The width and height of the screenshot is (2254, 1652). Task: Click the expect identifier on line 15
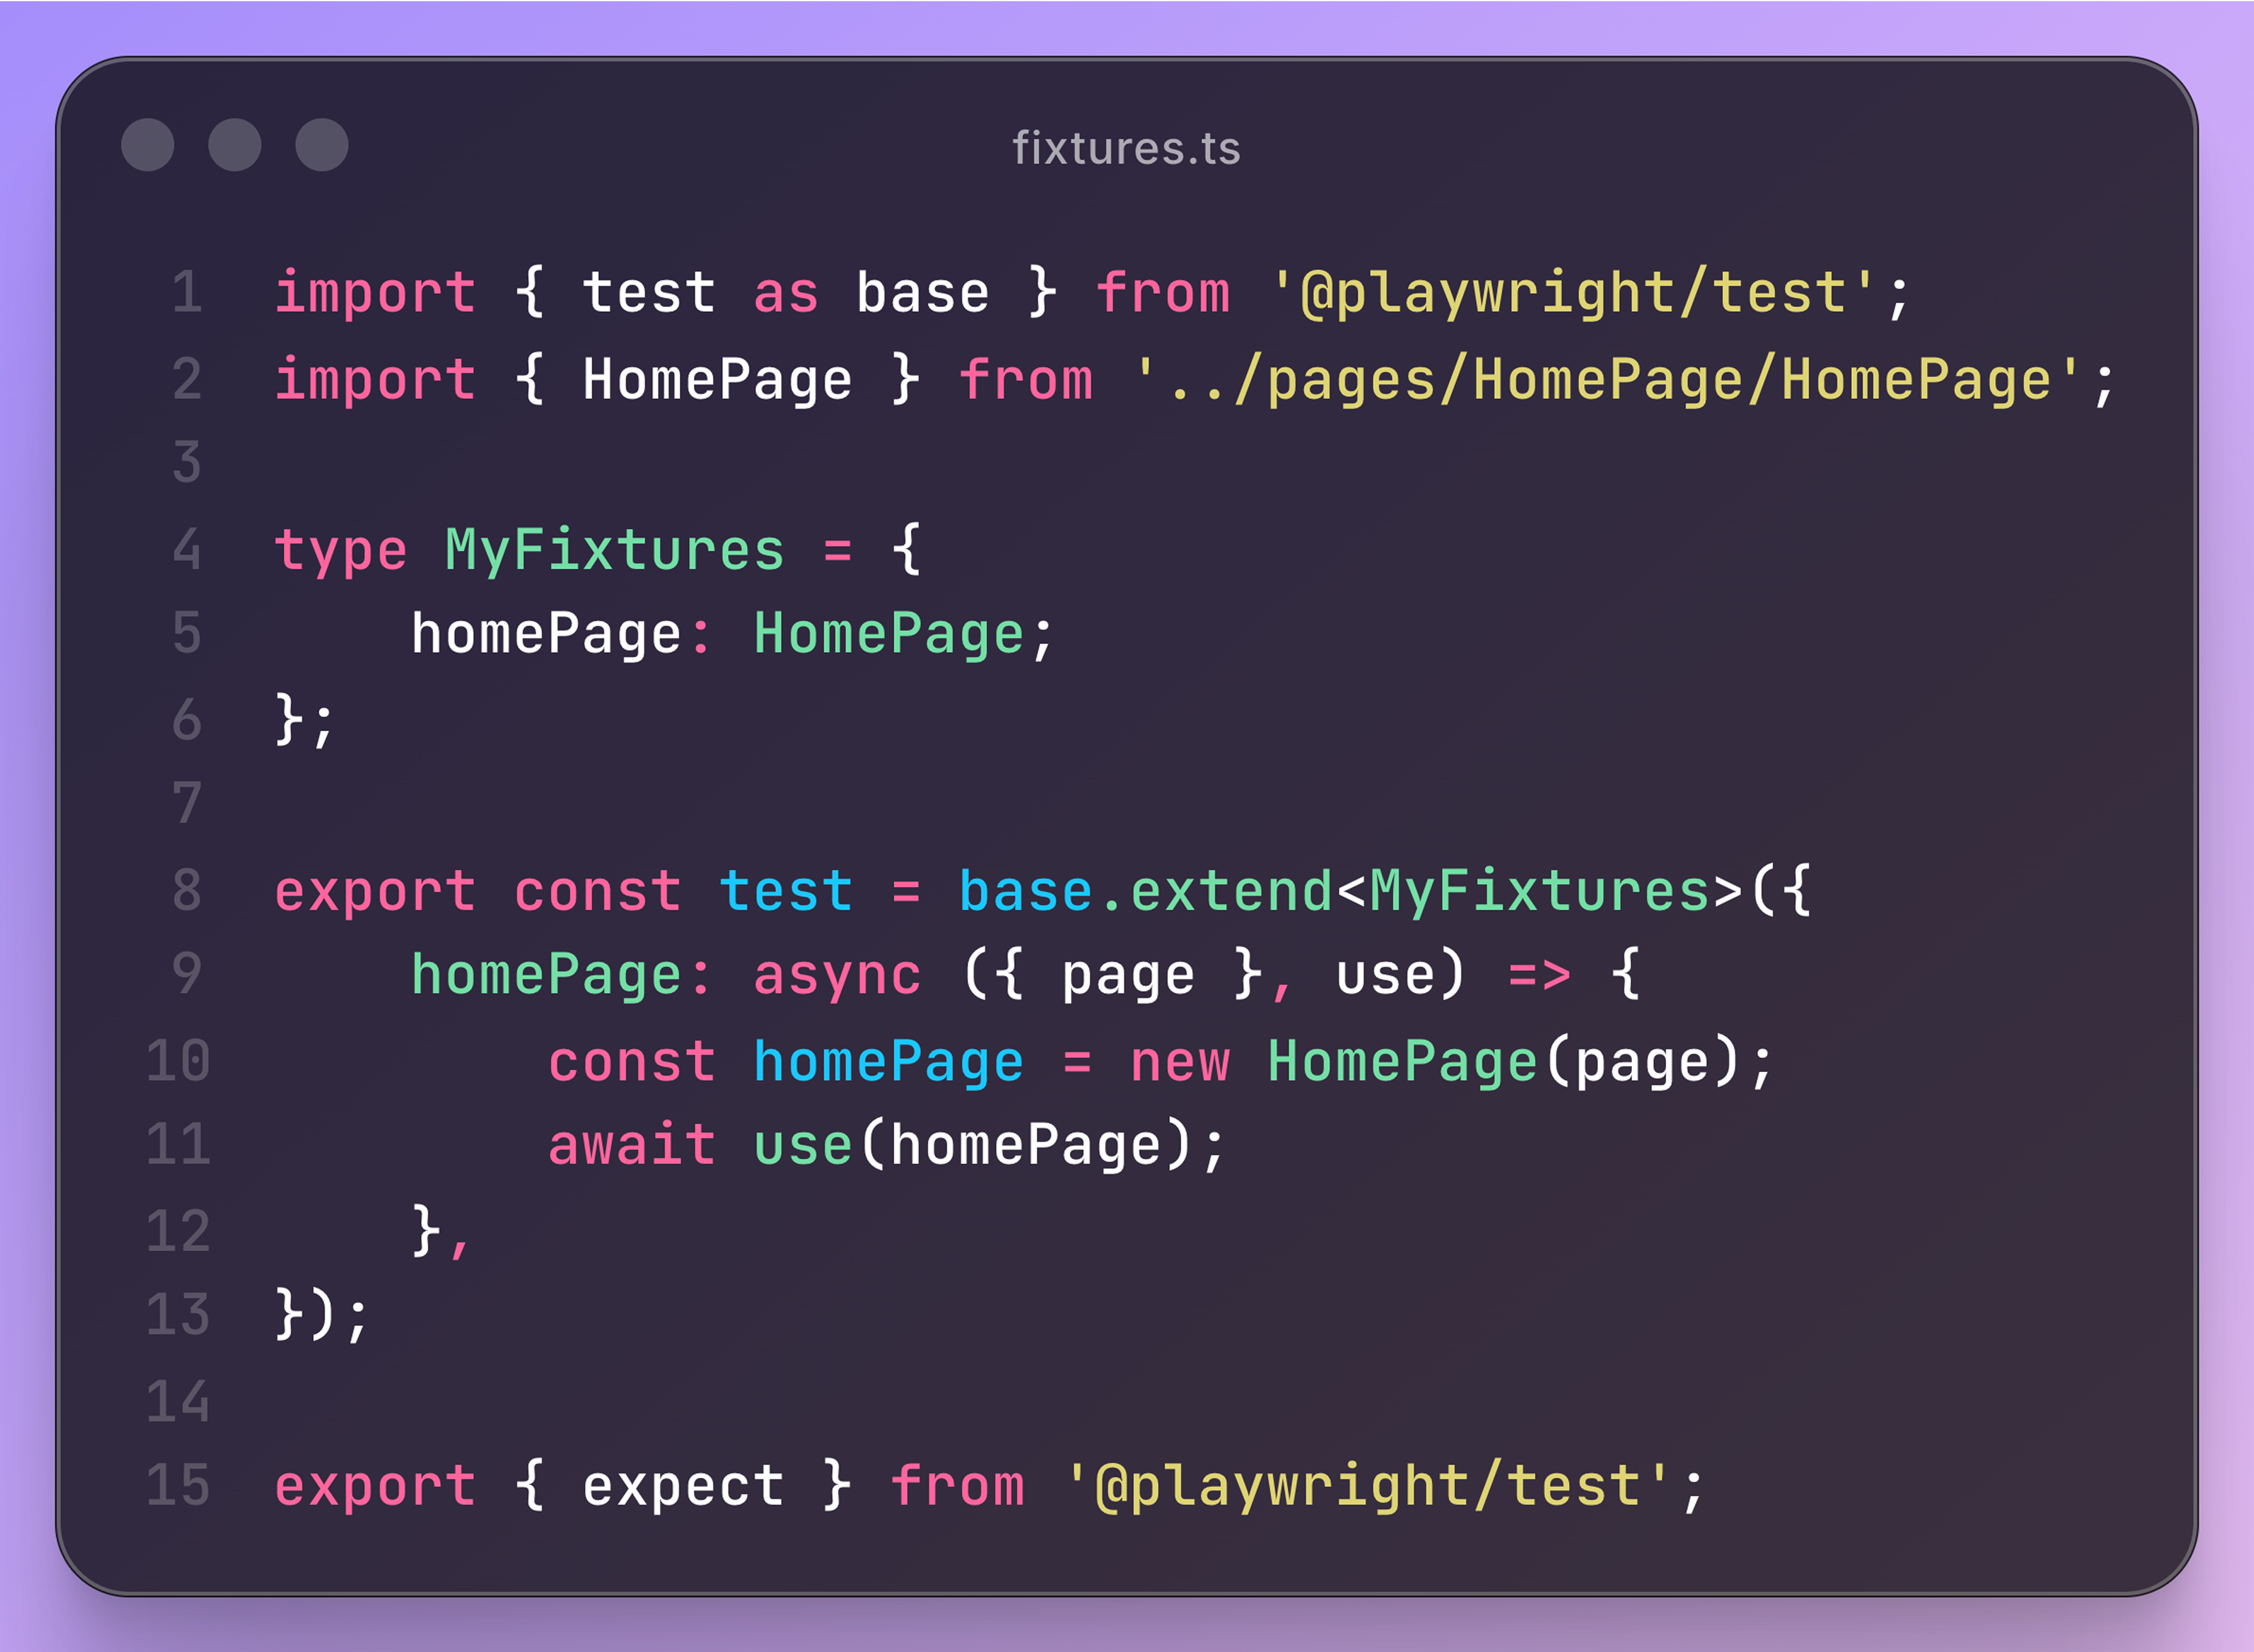click(683, 1485)
